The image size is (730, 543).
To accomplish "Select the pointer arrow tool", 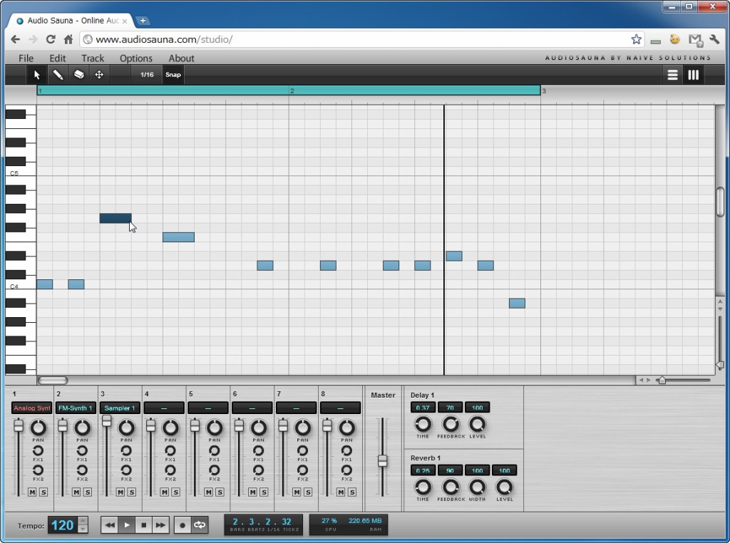I will [x=37, y=74].
